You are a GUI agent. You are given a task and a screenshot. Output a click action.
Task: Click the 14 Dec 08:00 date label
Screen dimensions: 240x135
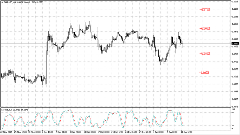[x=90, y=132]
